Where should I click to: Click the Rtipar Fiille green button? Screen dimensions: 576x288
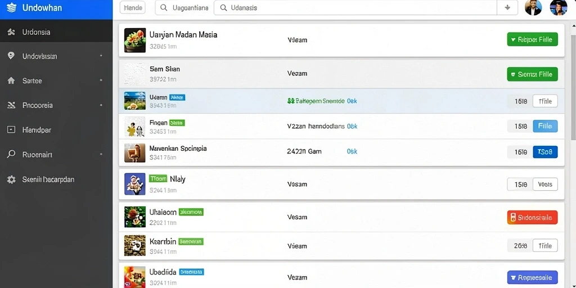tap(532, 39)
